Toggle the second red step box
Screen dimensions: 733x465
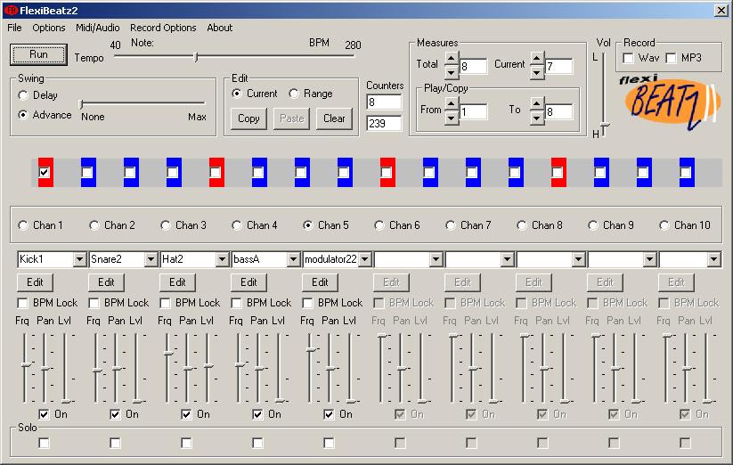point(216,173)
